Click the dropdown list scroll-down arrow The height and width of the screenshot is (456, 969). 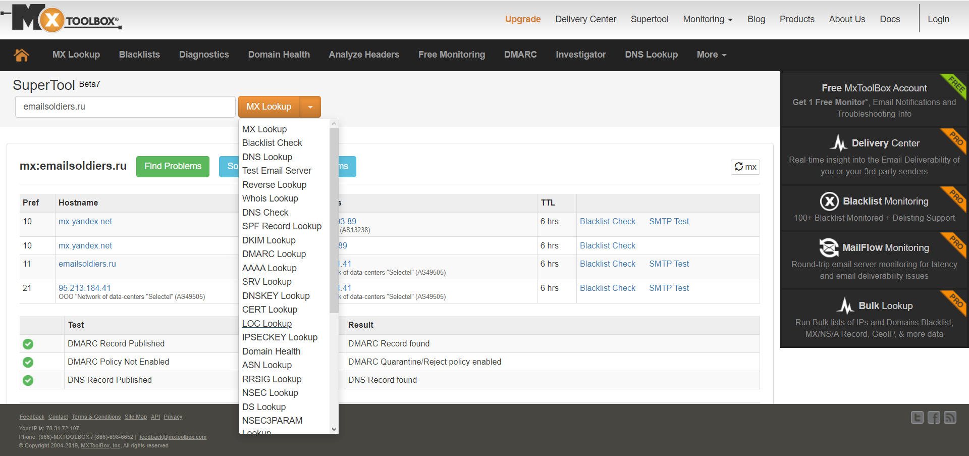334,429
